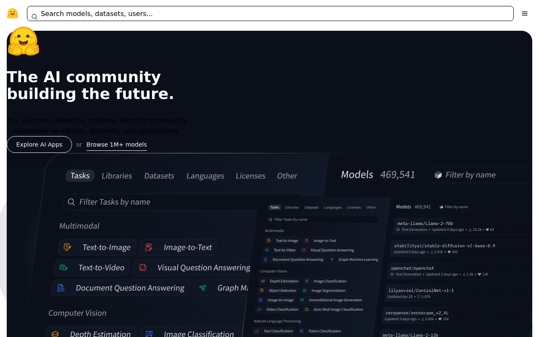Screen dimensions: 539x337
Task: Focus the Search models, datasets, users field
Action: pos(270,13)
